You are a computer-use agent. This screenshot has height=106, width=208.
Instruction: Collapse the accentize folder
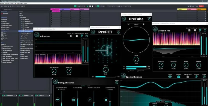pos(21,17)
